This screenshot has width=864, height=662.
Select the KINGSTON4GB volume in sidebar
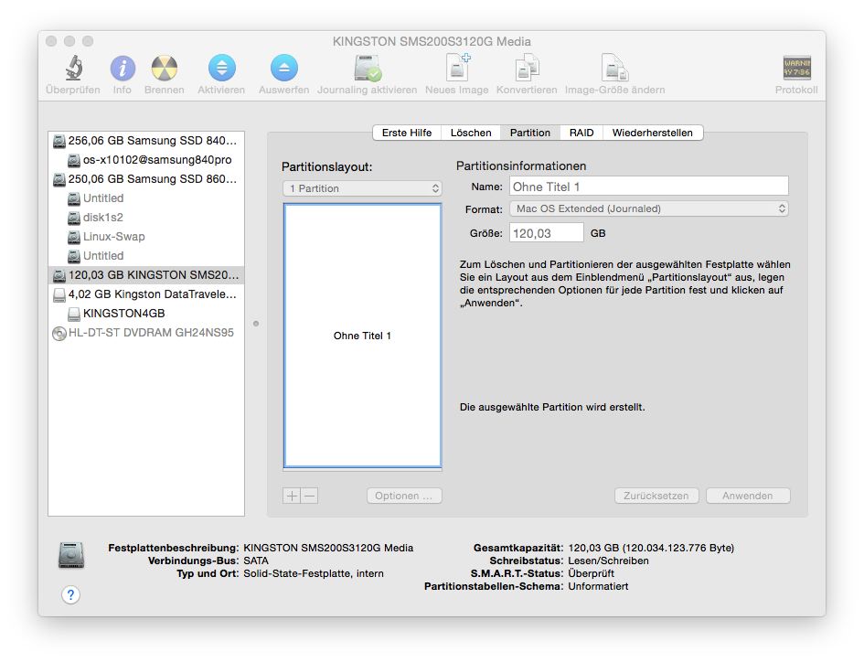coord(123,314)
